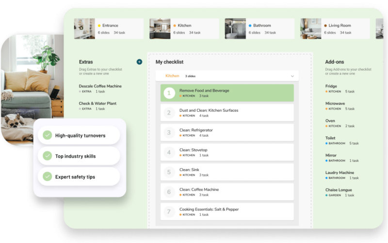Collapse the Kitchen checklist chevron
This screenshot has height=243, width=388.
292,76
